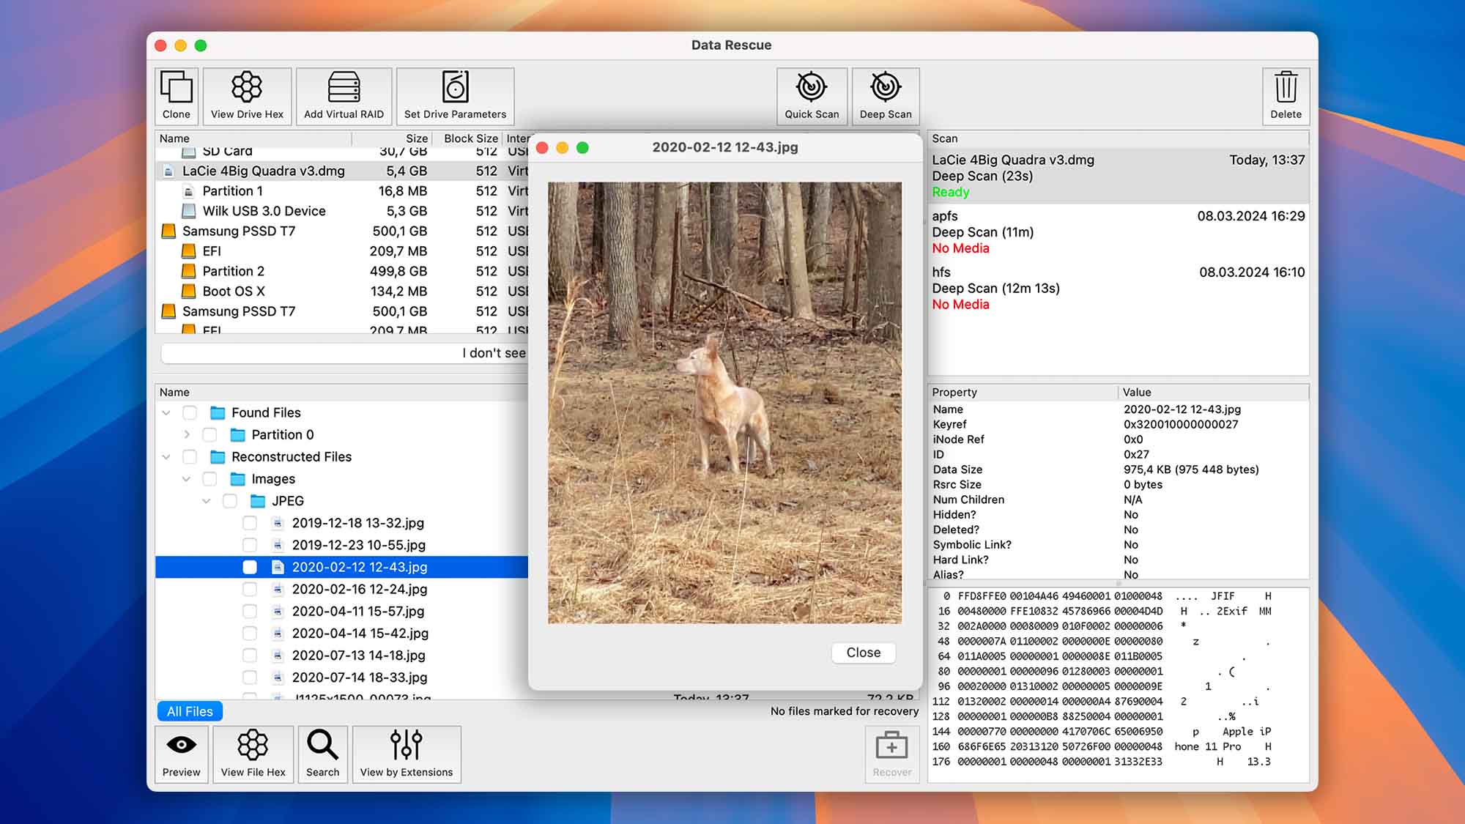Open View by Extensions
The width and height of the screenshot is (1465, 824).
[x=407, y=754]
